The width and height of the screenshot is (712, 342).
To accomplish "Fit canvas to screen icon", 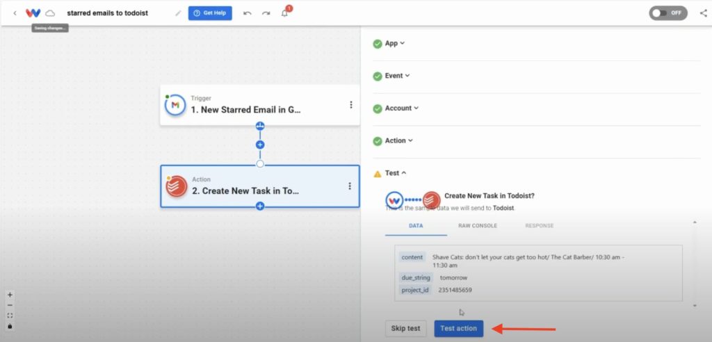I will (10, 316).
